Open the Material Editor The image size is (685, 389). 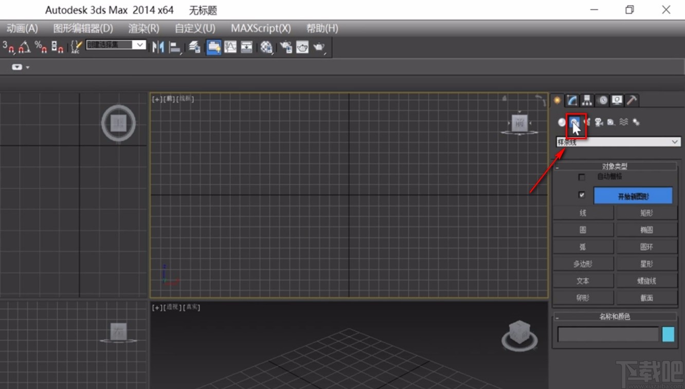pyautogui.click(x=266, y=47)
